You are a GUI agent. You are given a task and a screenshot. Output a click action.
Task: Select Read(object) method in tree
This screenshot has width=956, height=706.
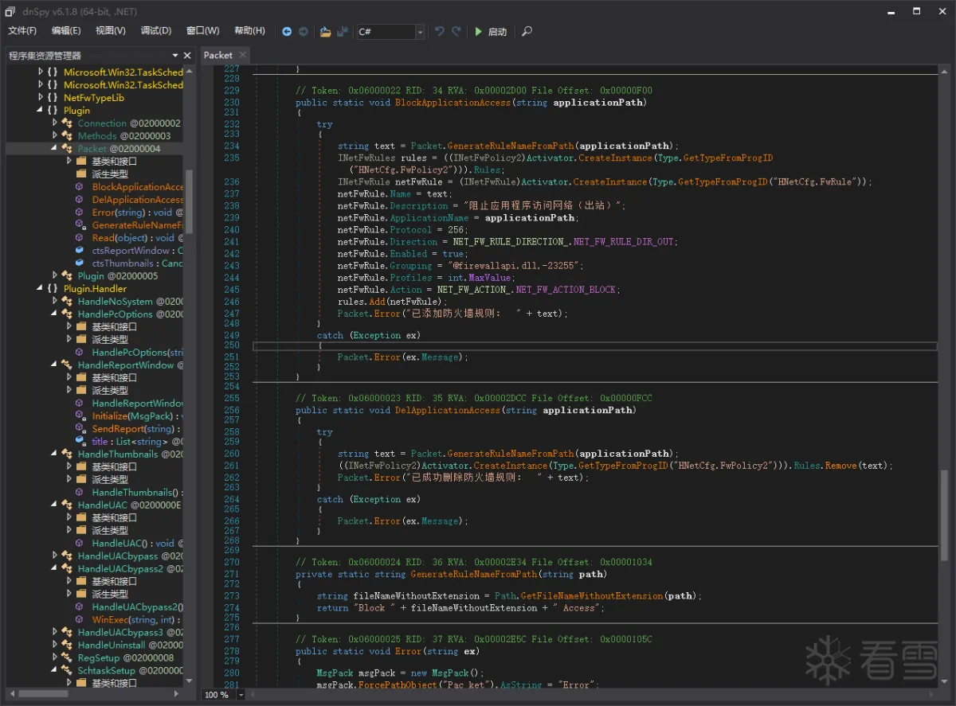click(119, 238)
